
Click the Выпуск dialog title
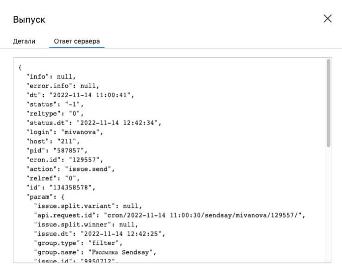[29, 19]
